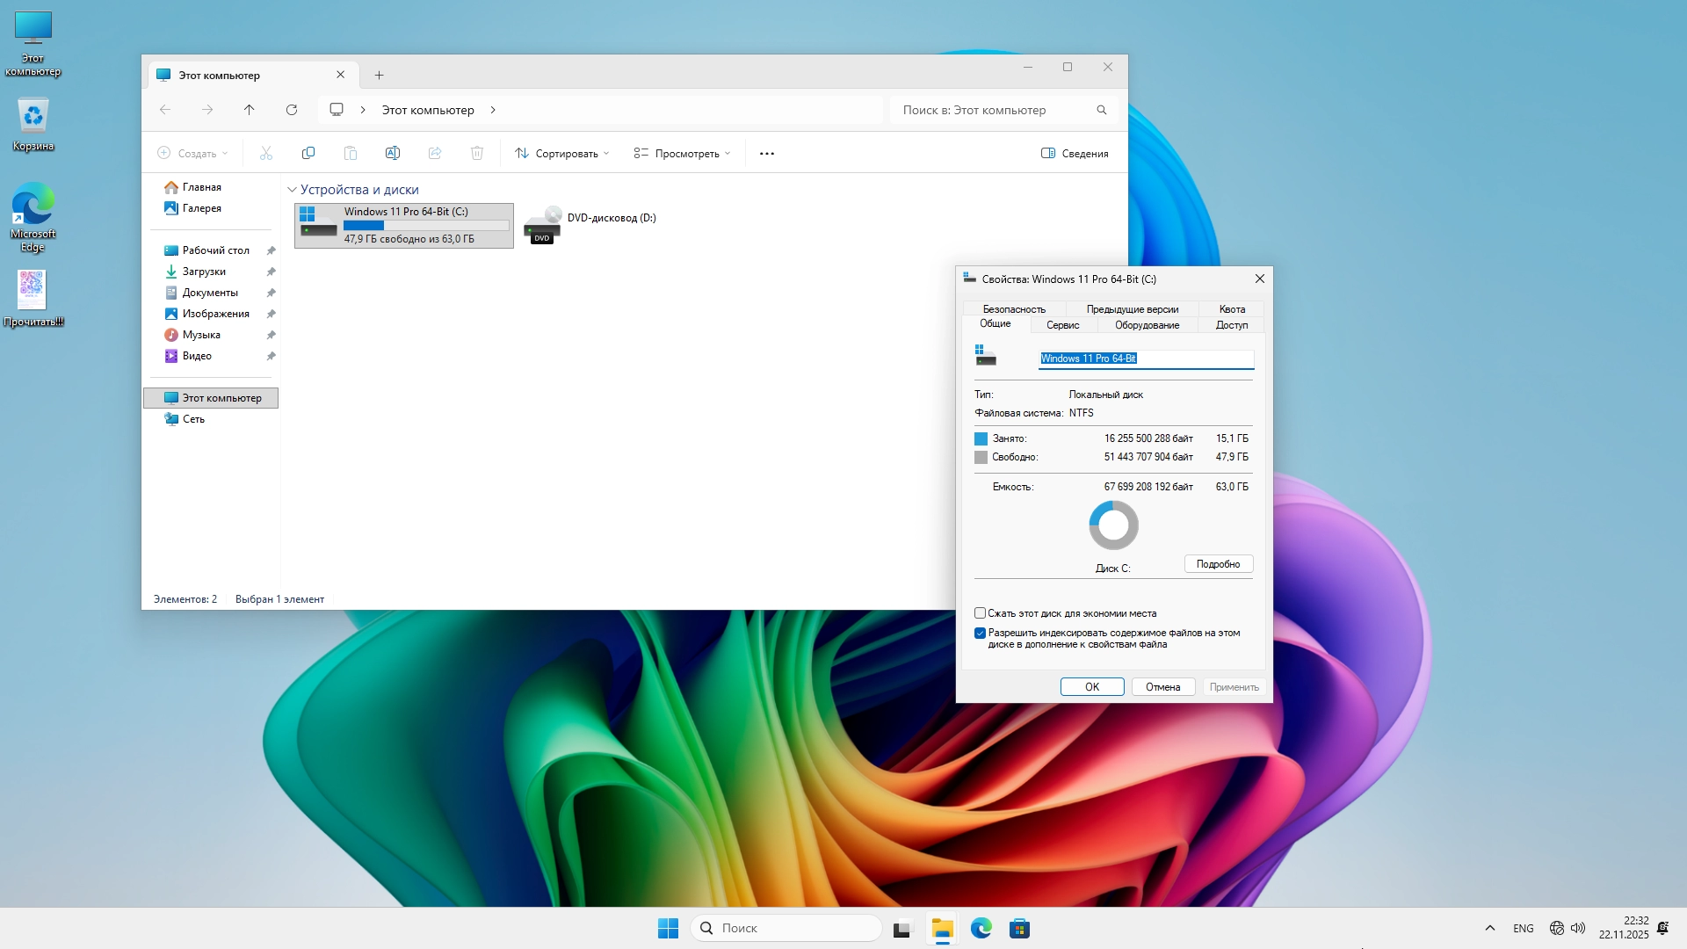Click the Refresh icon in Explorer
1687x949 pixels.
[x=292, y=110]
